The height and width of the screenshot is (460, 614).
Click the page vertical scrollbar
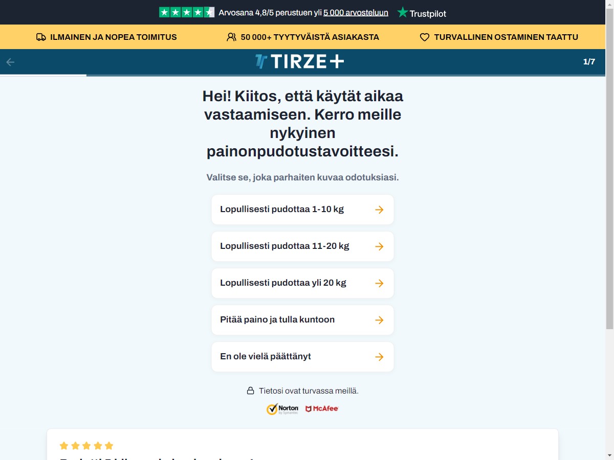coord(609,169)
